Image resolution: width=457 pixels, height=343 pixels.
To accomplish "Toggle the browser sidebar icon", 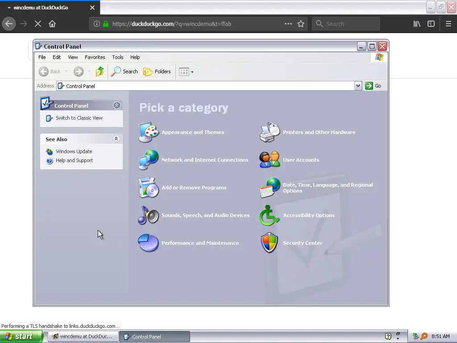I will [431, 24].
